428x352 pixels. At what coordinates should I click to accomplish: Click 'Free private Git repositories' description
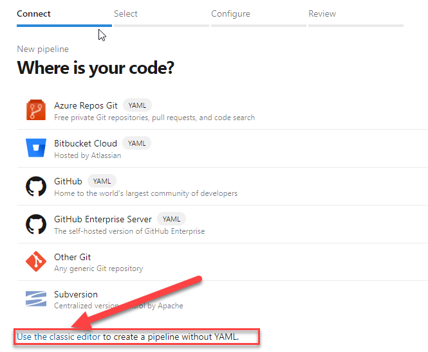[x=154, y=118]
